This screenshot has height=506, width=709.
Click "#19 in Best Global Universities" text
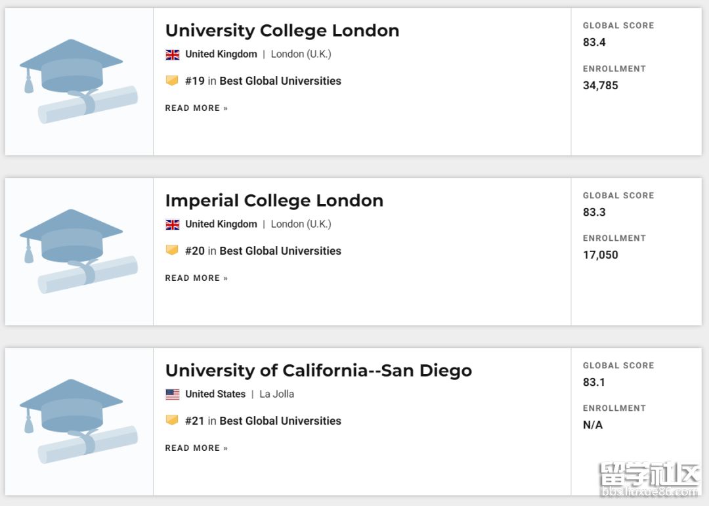click(263, 81)
